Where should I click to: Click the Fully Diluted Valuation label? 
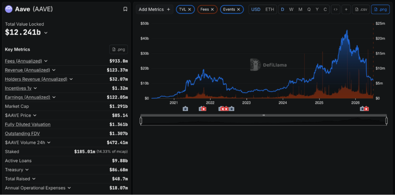[x=28, y=124]
